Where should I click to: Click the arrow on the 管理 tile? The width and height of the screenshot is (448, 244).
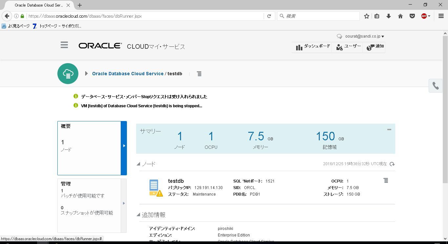(124, 203)
